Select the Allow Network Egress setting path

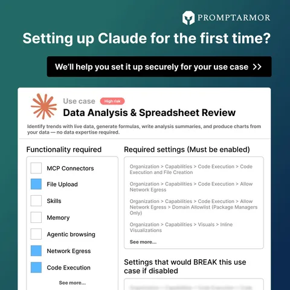point(191,187)
